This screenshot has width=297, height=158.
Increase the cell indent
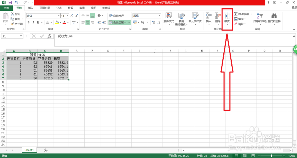(104, 22)
